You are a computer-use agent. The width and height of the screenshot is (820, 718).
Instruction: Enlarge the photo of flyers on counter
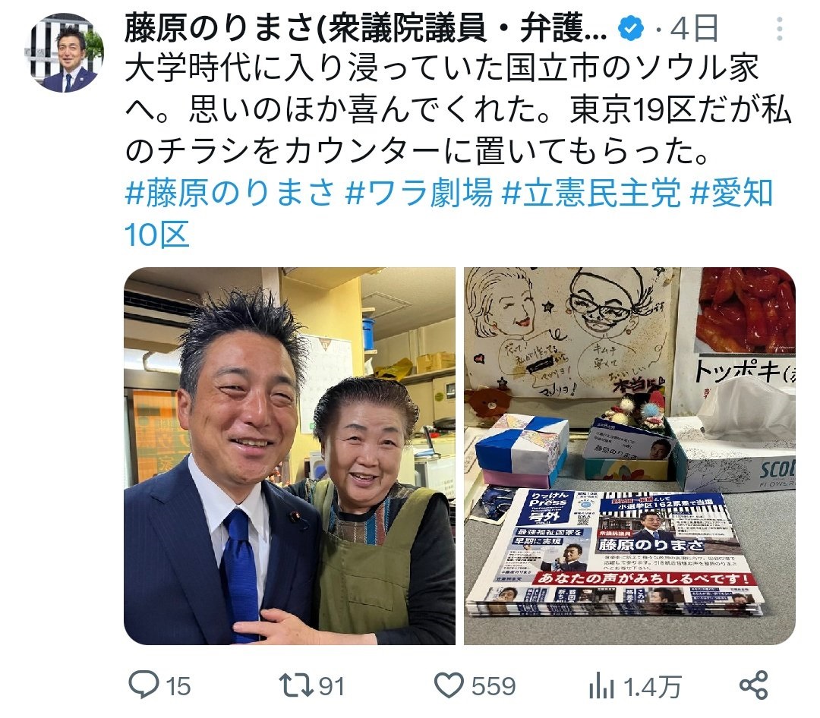pyautogui.click(x=629, y=455)
